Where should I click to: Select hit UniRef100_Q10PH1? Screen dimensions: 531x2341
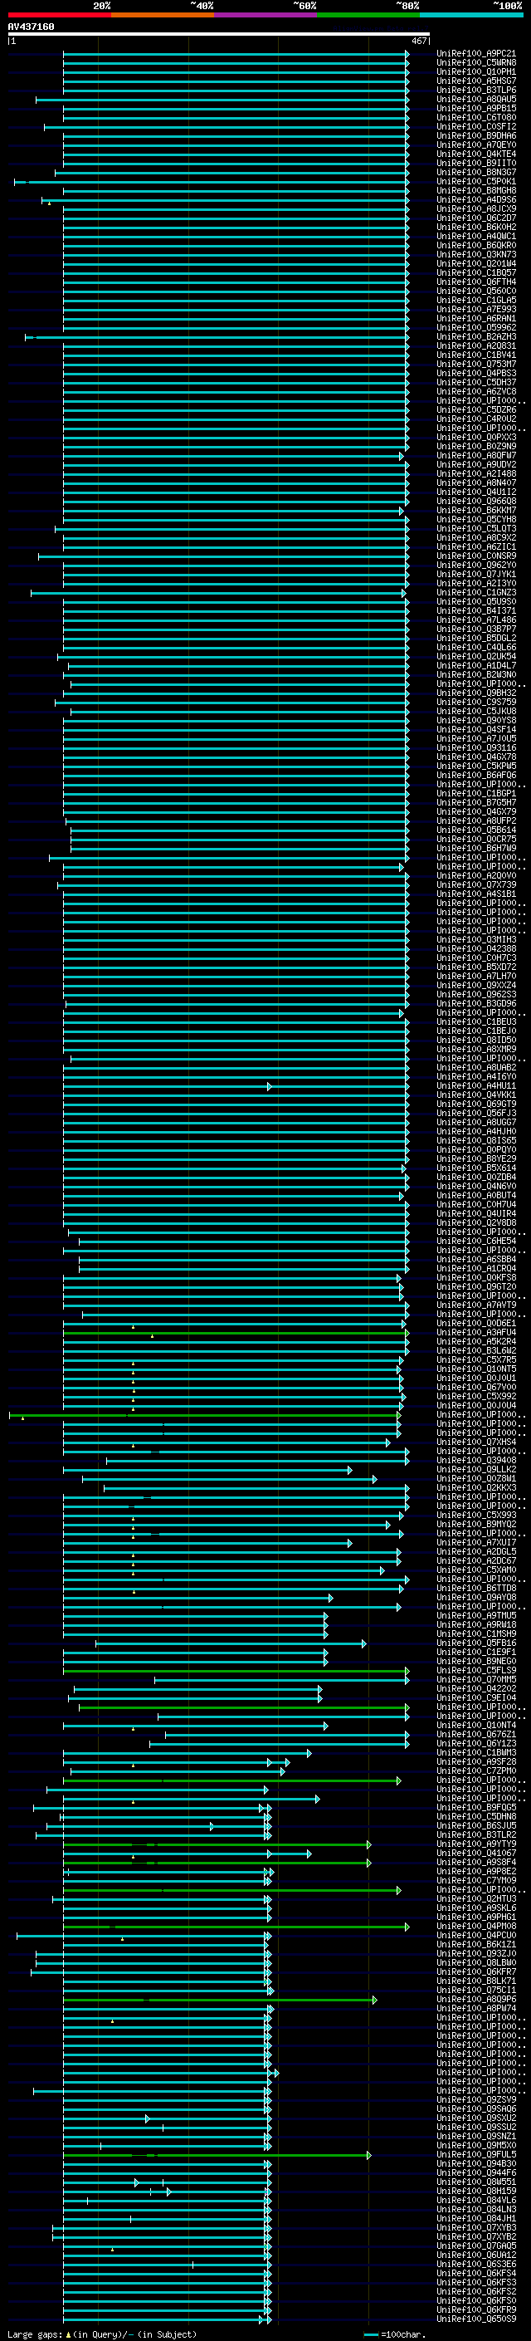(x=476, y=71)
